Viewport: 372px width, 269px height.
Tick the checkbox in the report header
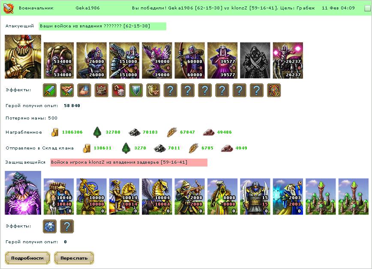[367, 8]
